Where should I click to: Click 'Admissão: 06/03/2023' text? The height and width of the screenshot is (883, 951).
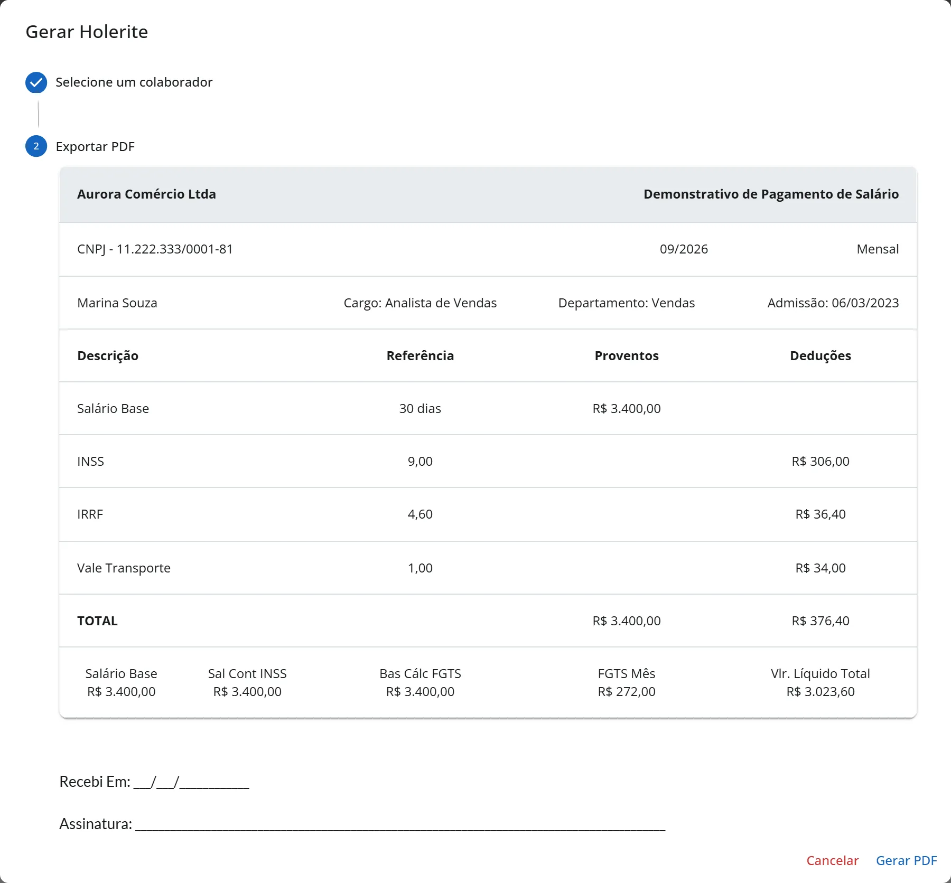833,303
